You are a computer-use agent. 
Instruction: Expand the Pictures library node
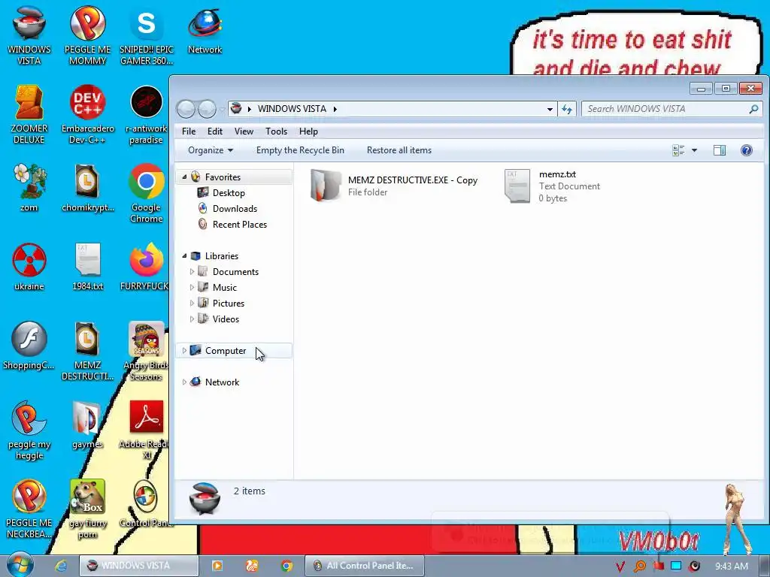click(x=192, y=304)
